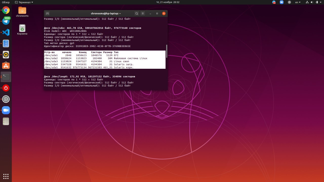This screenshot has width=324, height=182.
Task: Open new tab in terminal header
Action: coord(47,13)
